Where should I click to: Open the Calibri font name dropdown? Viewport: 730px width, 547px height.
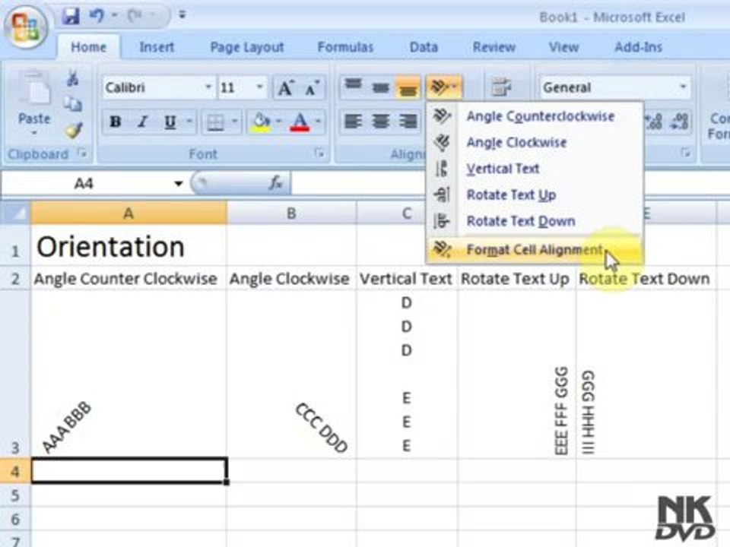[x=208, y=87]
